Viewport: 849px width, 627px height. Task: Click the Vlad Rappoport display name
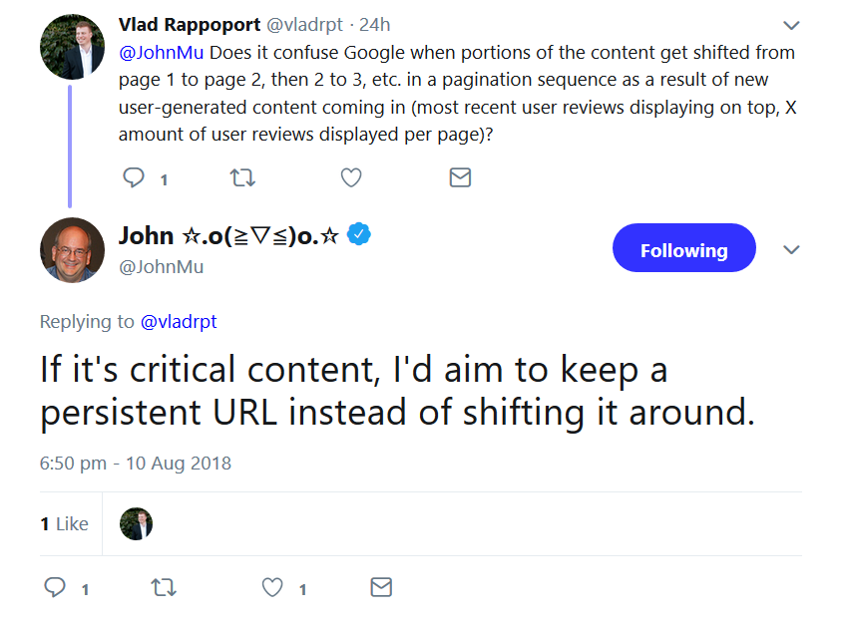[x=189, y=24]
